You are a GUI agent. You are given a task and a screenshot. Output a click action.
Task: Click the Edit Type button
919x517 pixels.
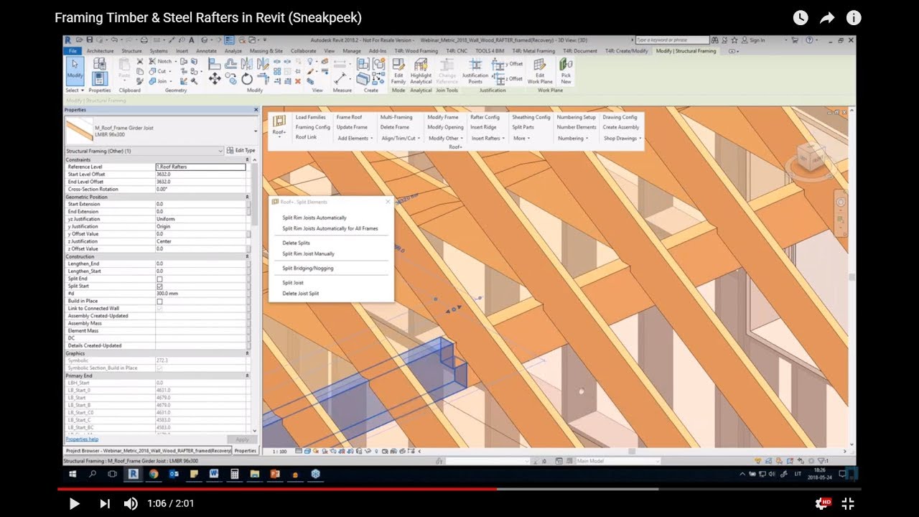tap(241, 151)
